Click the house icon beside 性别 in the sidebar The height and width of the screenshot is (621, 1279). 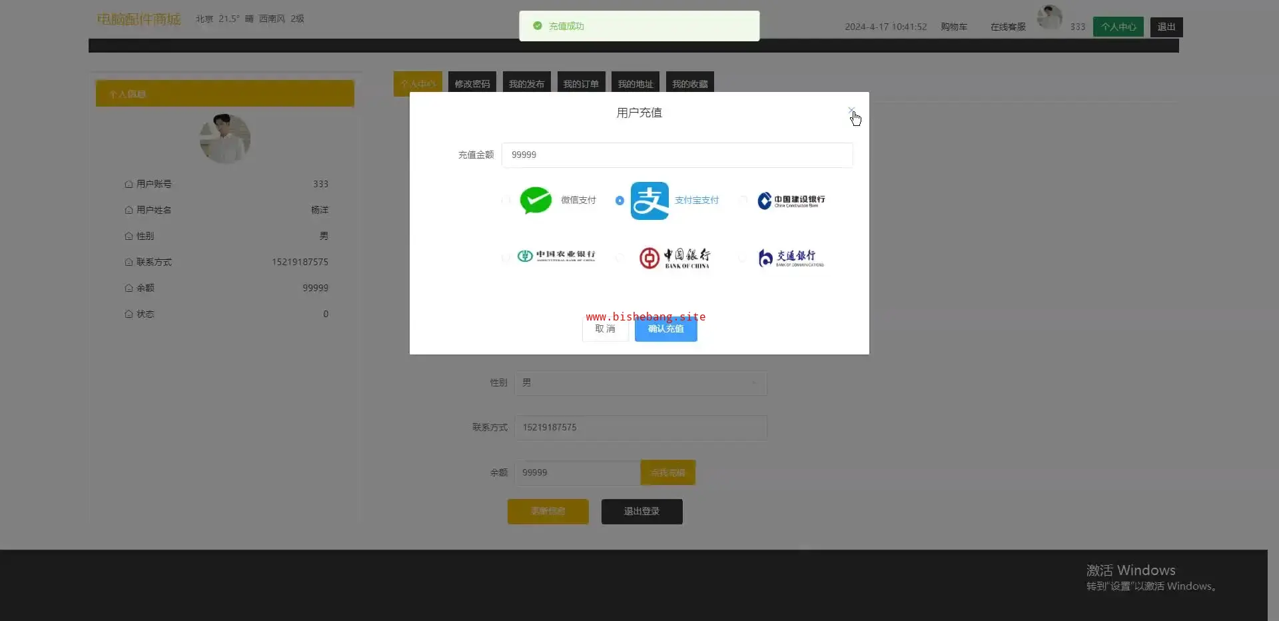129,236
